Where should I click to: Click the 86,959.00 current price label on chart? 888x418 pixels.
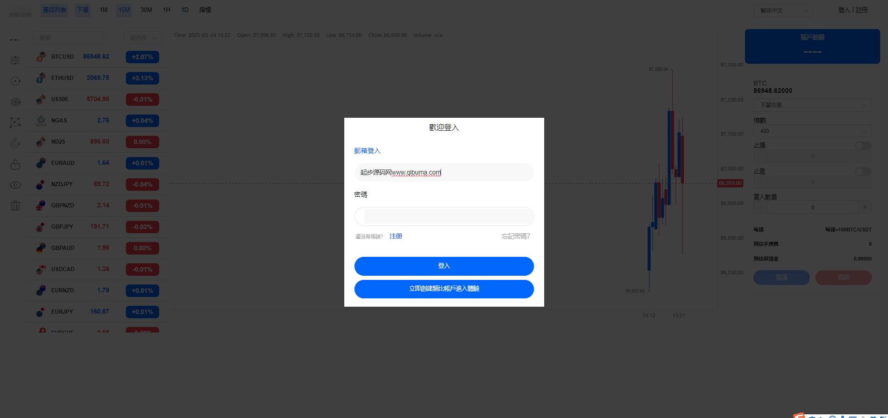[x=730, y=183]
